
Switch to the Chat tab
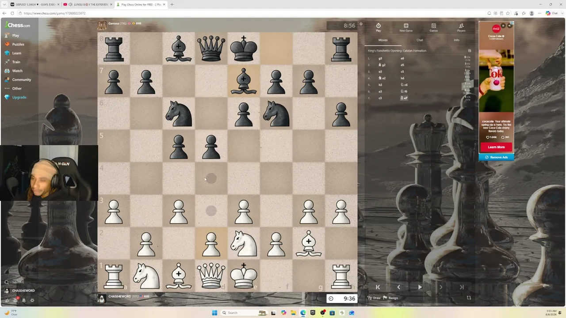[x=420, y=40]
